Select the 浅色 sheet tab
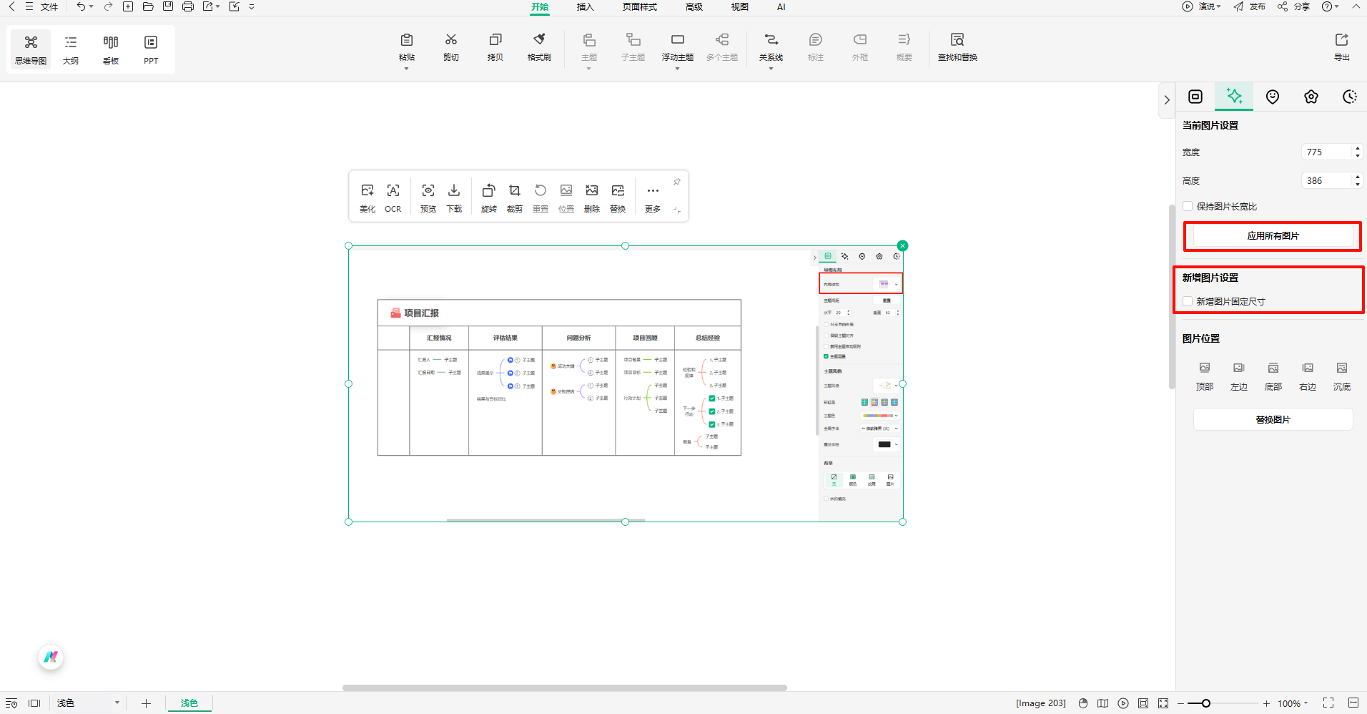1367x714 pixels. coord(189,703)
